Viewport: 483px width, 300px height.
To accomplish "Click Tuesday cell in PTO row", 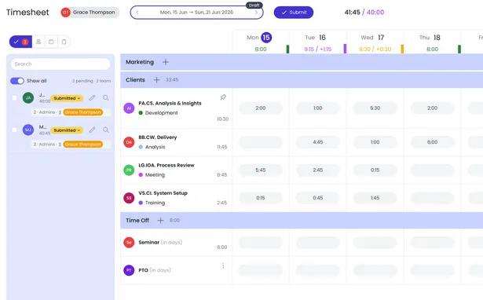I will (318, 270).
